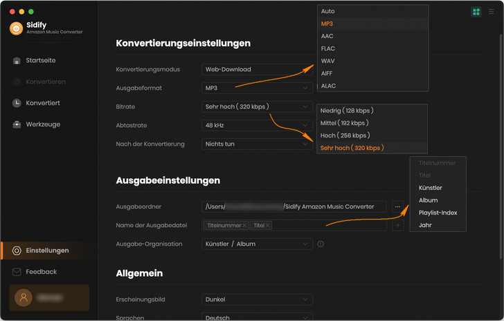The width and height of the screenshot is (504, 321).
Task: Add a filename tag with plus button
Action: click(398, 226)
